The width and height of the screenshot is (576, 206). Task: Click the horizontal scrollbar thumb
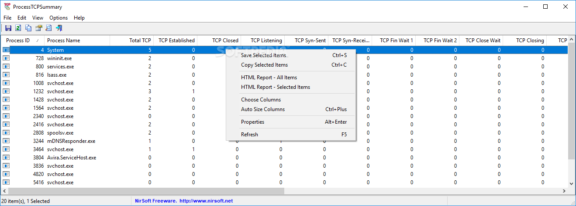coord(146,191)
